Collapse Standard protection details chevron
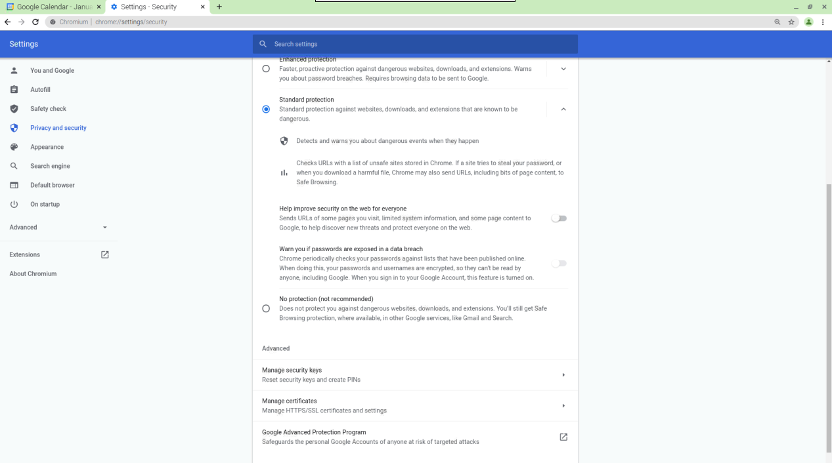Screen dimensions: 832x463 pos(563,109)
